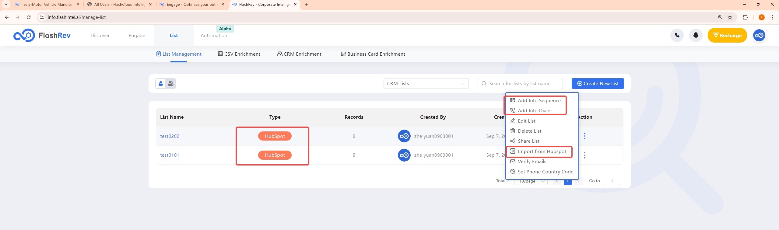Close the Engage browser tab
The height and width of the screenshot is (230, 779).
point(223,4)
